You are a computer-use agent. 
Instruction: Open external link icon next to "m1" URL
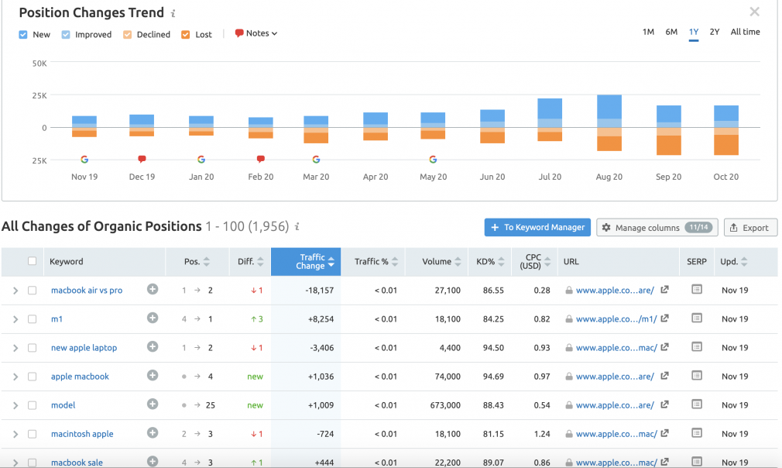[x=664, y=318]
